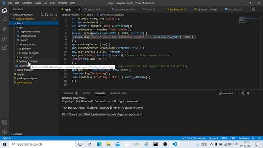Image resolution: width=263 pixels, height=148 pixels.
Task: Change line ending via CRLF
Action: [233, 138]
